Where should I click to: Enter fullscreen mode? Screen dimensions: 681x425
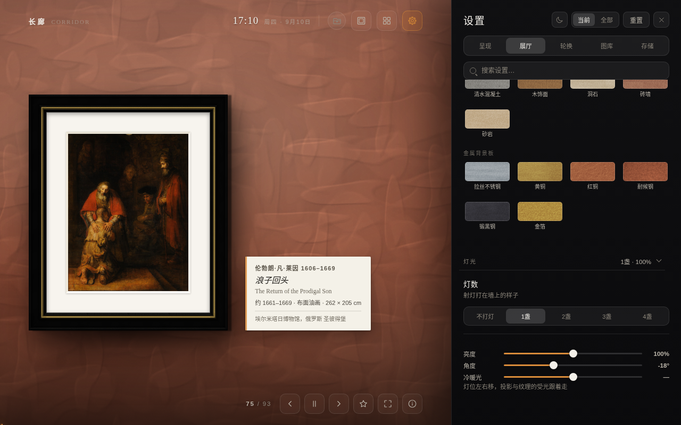click(388, 404)
